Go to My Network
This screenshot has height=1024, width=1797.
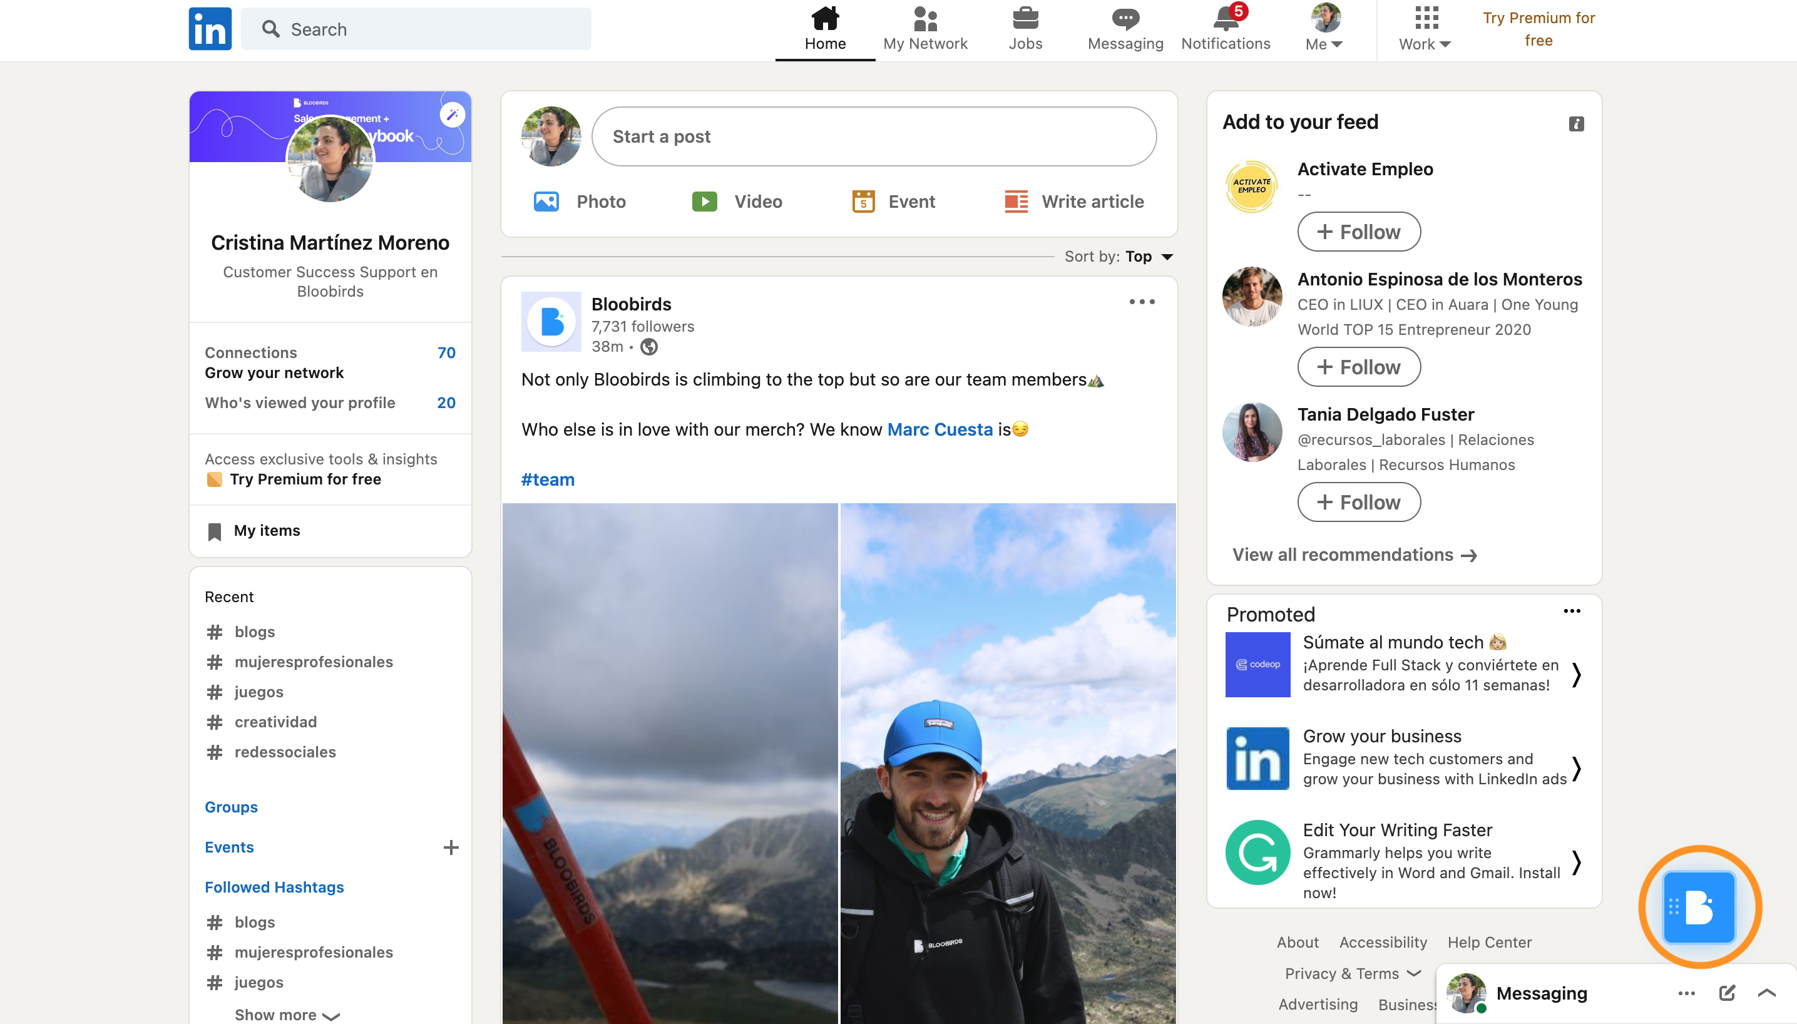pyautogui.click(x=925, y=29)
